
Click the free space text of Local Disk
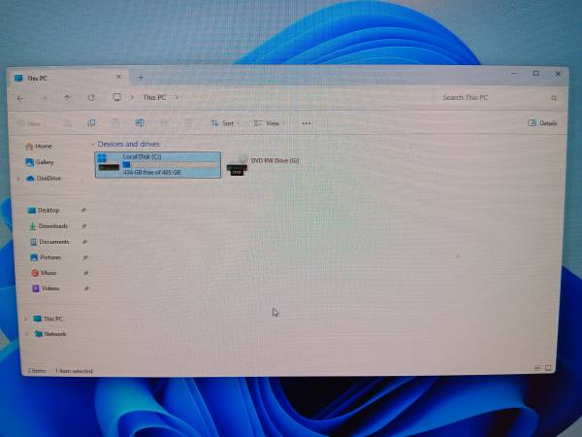152,173
